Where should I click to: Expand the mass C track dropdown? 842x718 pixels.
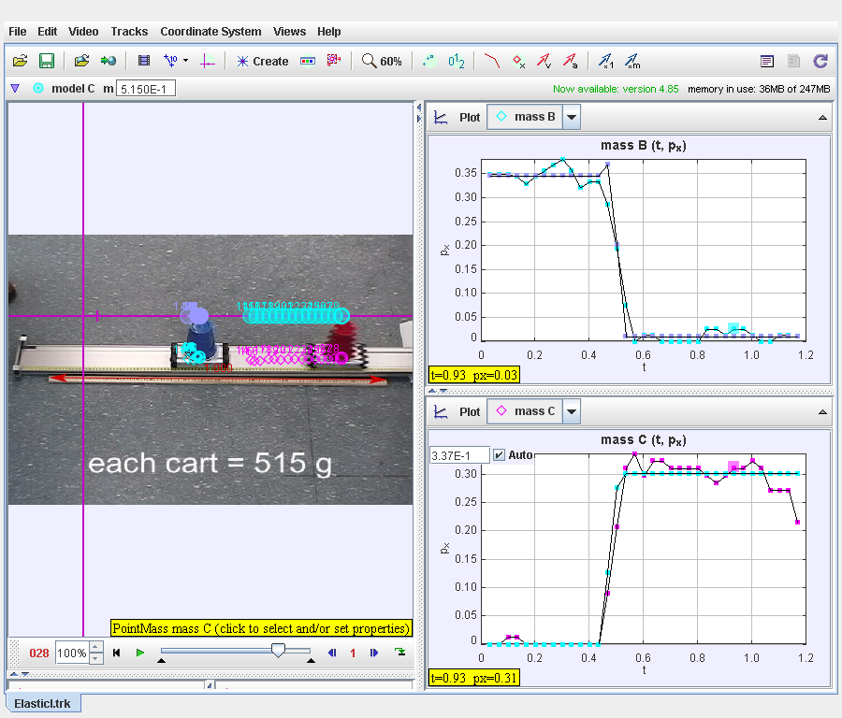click(x=572, y=411)
